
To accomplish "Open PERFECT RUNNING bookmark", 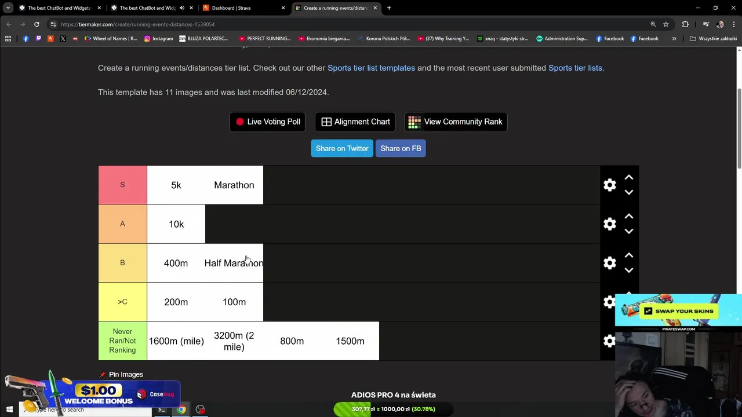I will click(x=264, y=39).
